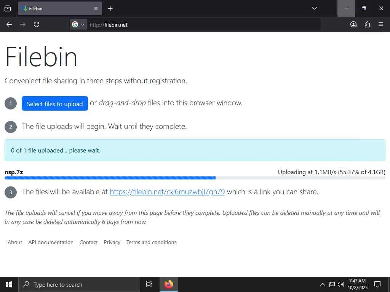The width and height of the screenshot is (390, 292).
Task: Open the Contact footer link
Action: click(88, 242)
